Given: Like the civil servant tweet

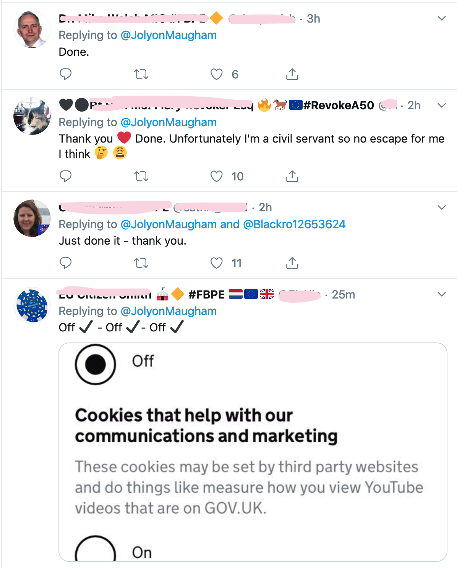Looking at the screenshot, I should [x=217, y=176].
